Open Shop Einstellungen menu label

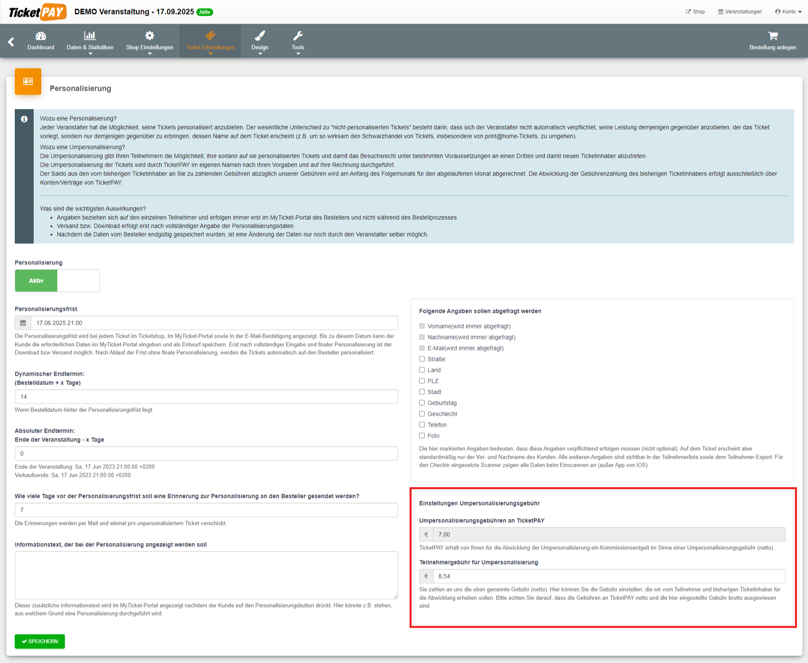point(150,47)
